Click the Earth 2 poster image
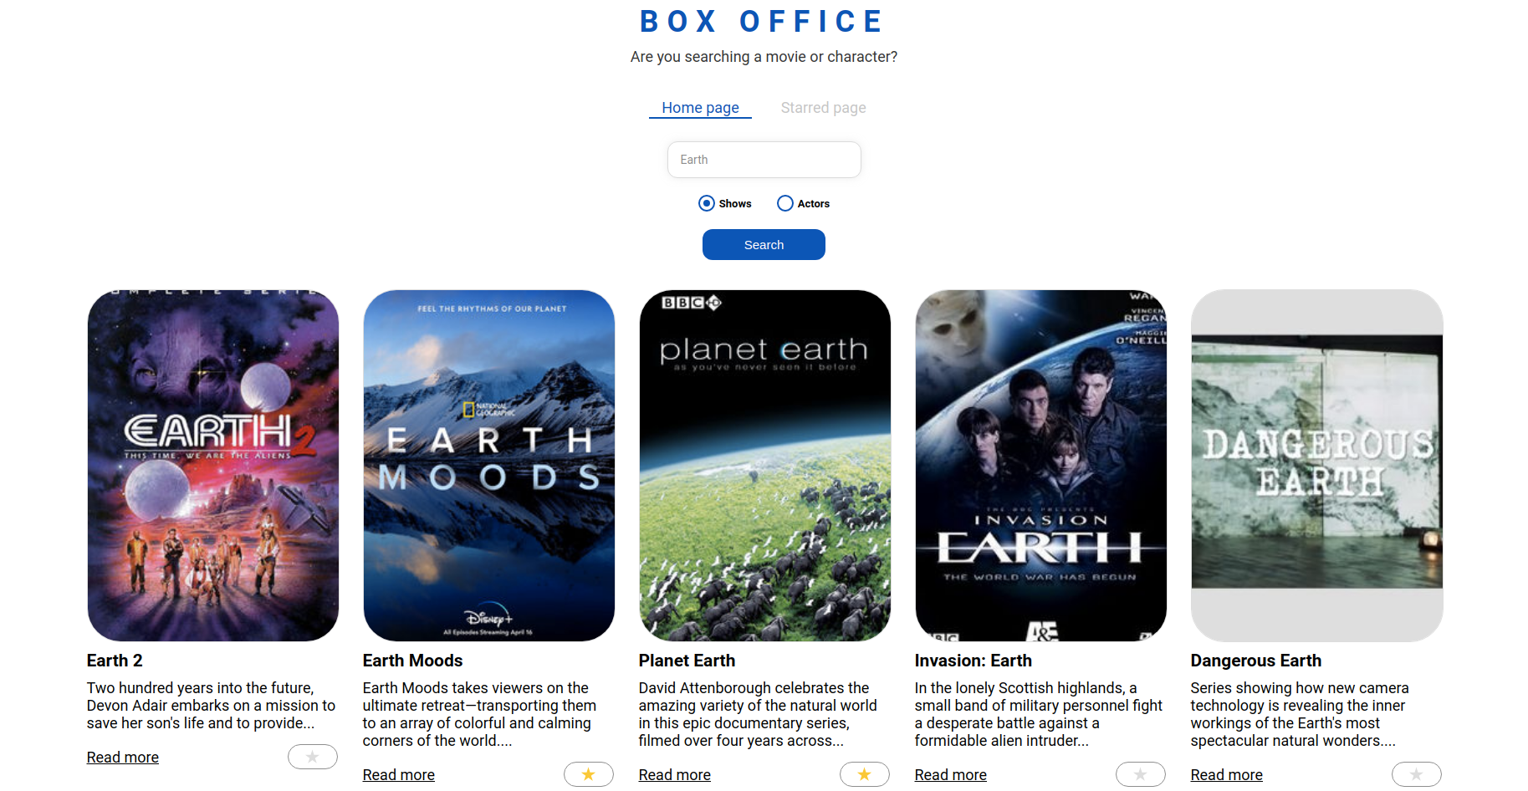1528x791 pixels. click(x=213, y=466)
